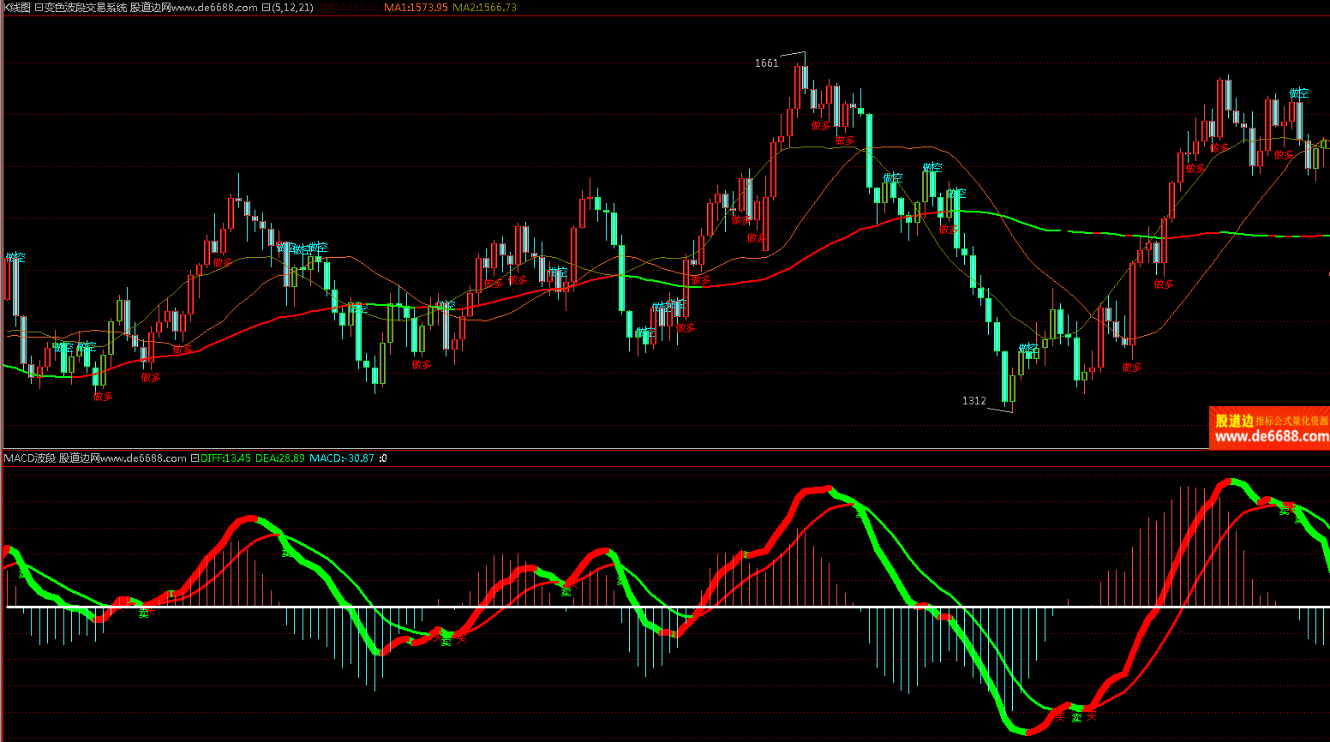Click the 日变色波段交易系统 indicator name
The height and width of the screenshot is (742, 1330).
(x=81, y=8)
